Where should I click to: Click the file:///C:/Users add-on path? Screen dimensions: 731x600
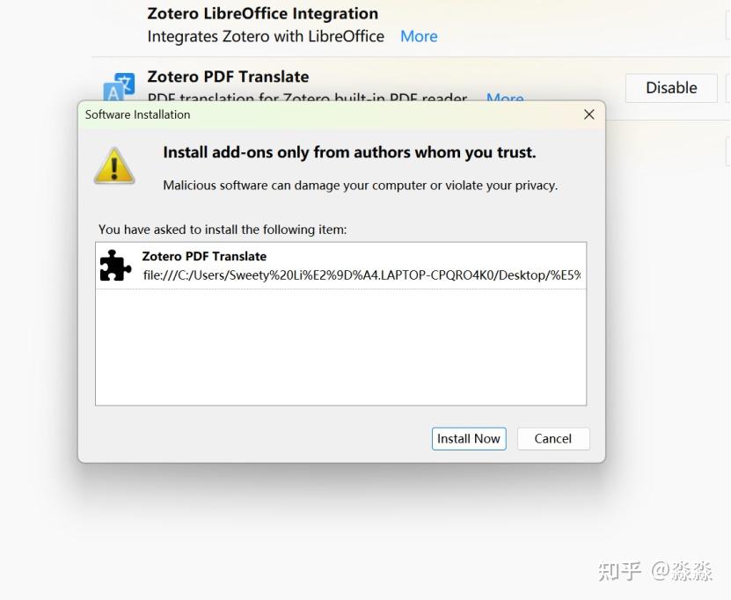tap(362, 275)
